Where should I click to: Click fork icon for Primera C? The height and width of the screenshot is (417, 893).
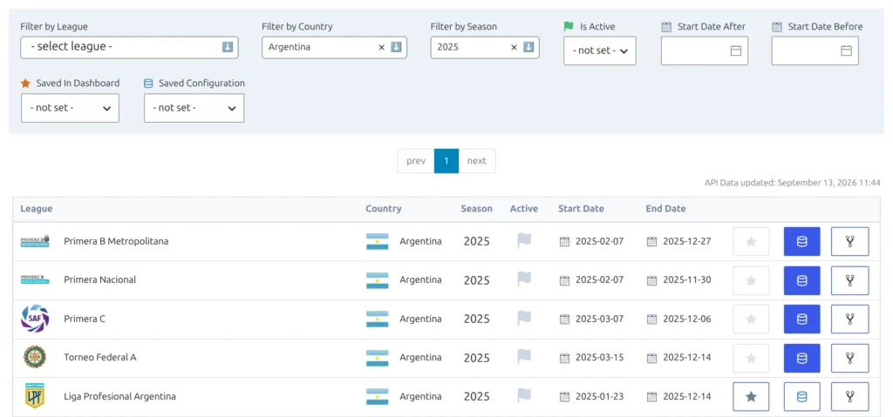(849, 319)
